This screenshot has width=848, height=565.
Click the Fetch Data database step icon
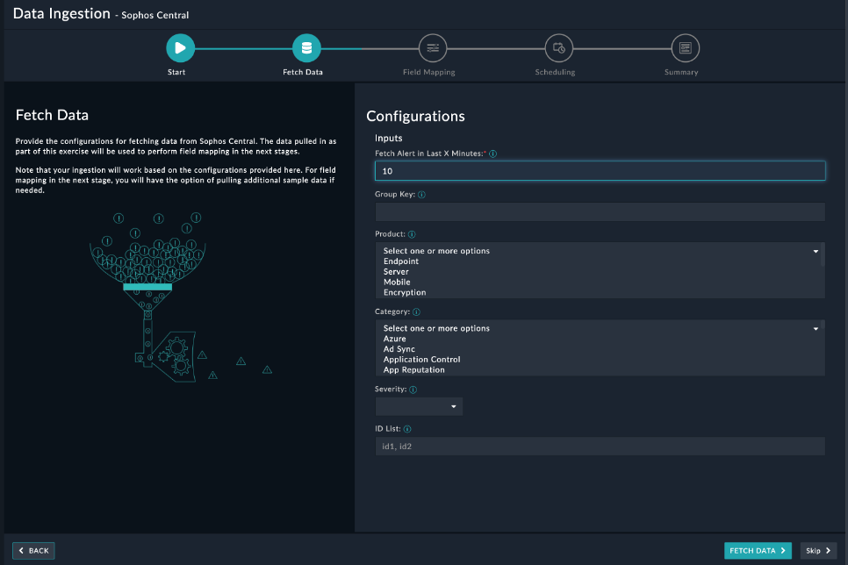coord(306,48)
